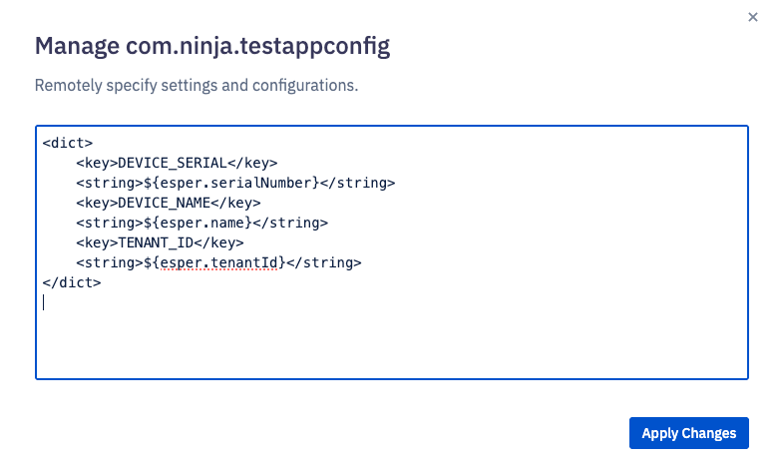This screenshot has height=467, width=781.
Task: Click the closing </string> tag after esper.serialNumber
Action: click(x=359, y=183)
